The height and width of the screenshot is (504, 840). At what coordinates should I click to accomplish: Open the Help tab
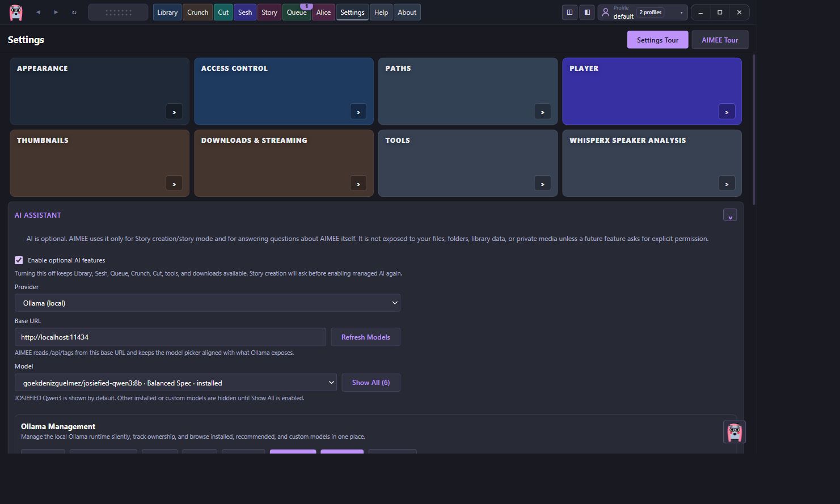381,12
